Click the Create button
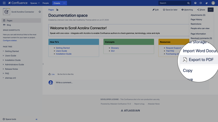The width and height of the screenshot is (218, 122). click(57, 3)
